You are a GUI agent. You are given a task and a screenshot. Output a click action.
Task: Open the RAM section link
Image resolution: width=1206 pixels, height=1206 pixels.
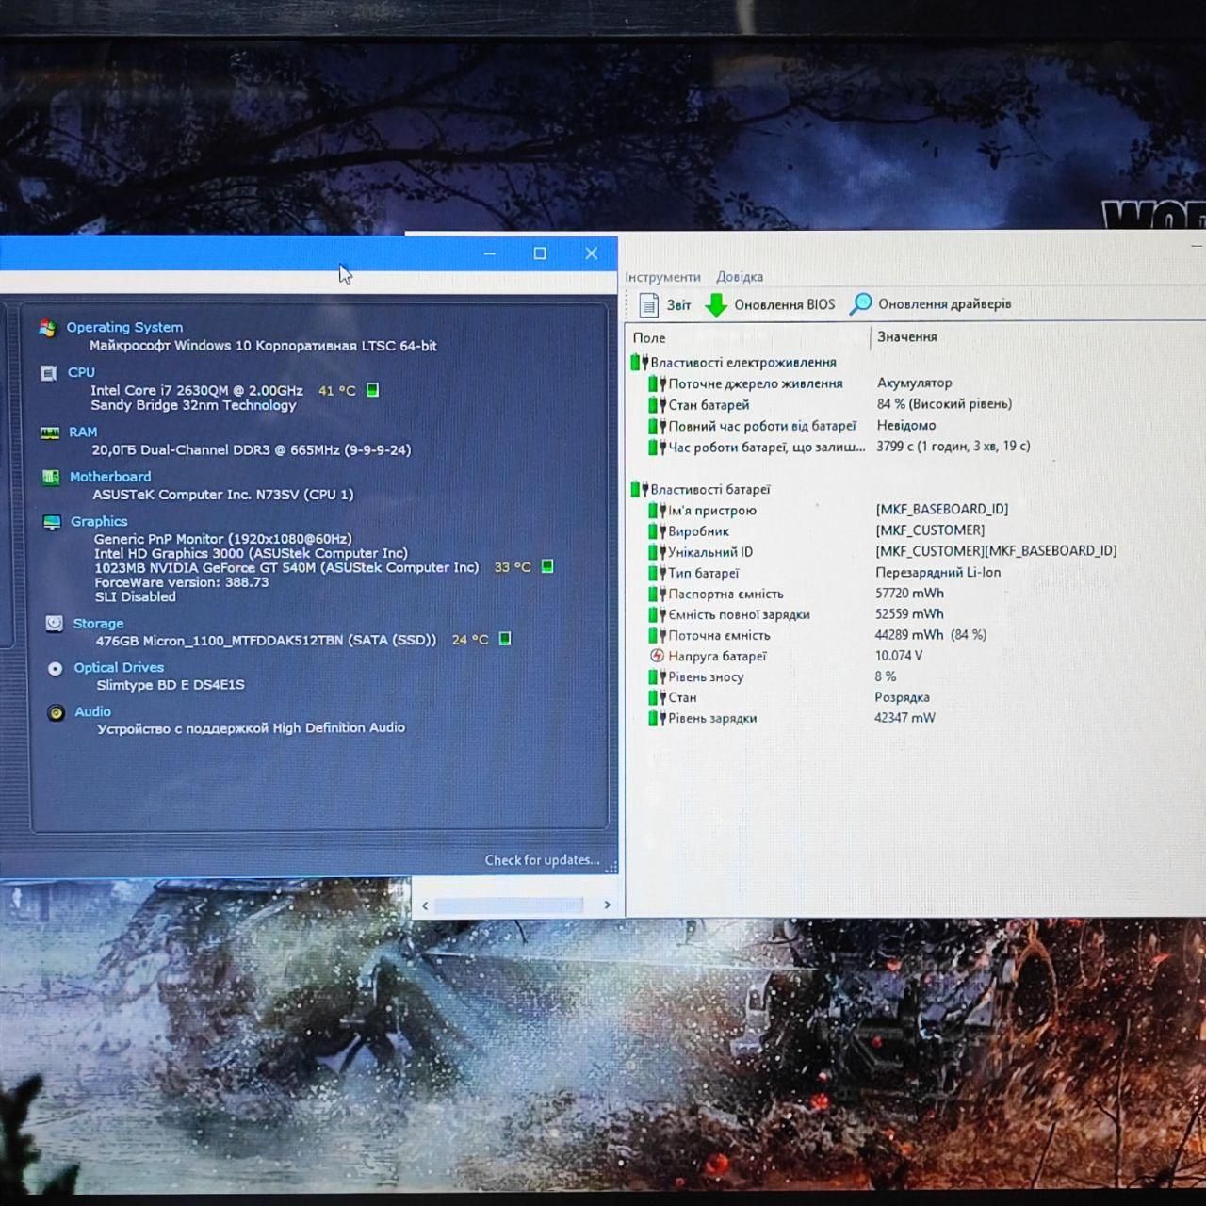[x=83, y=432]
